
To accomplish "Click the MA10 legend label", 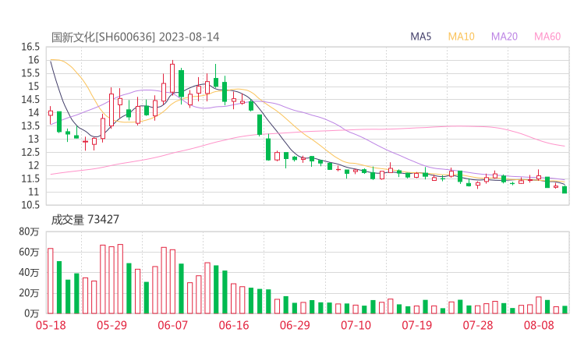I will [x=461, y=37].
